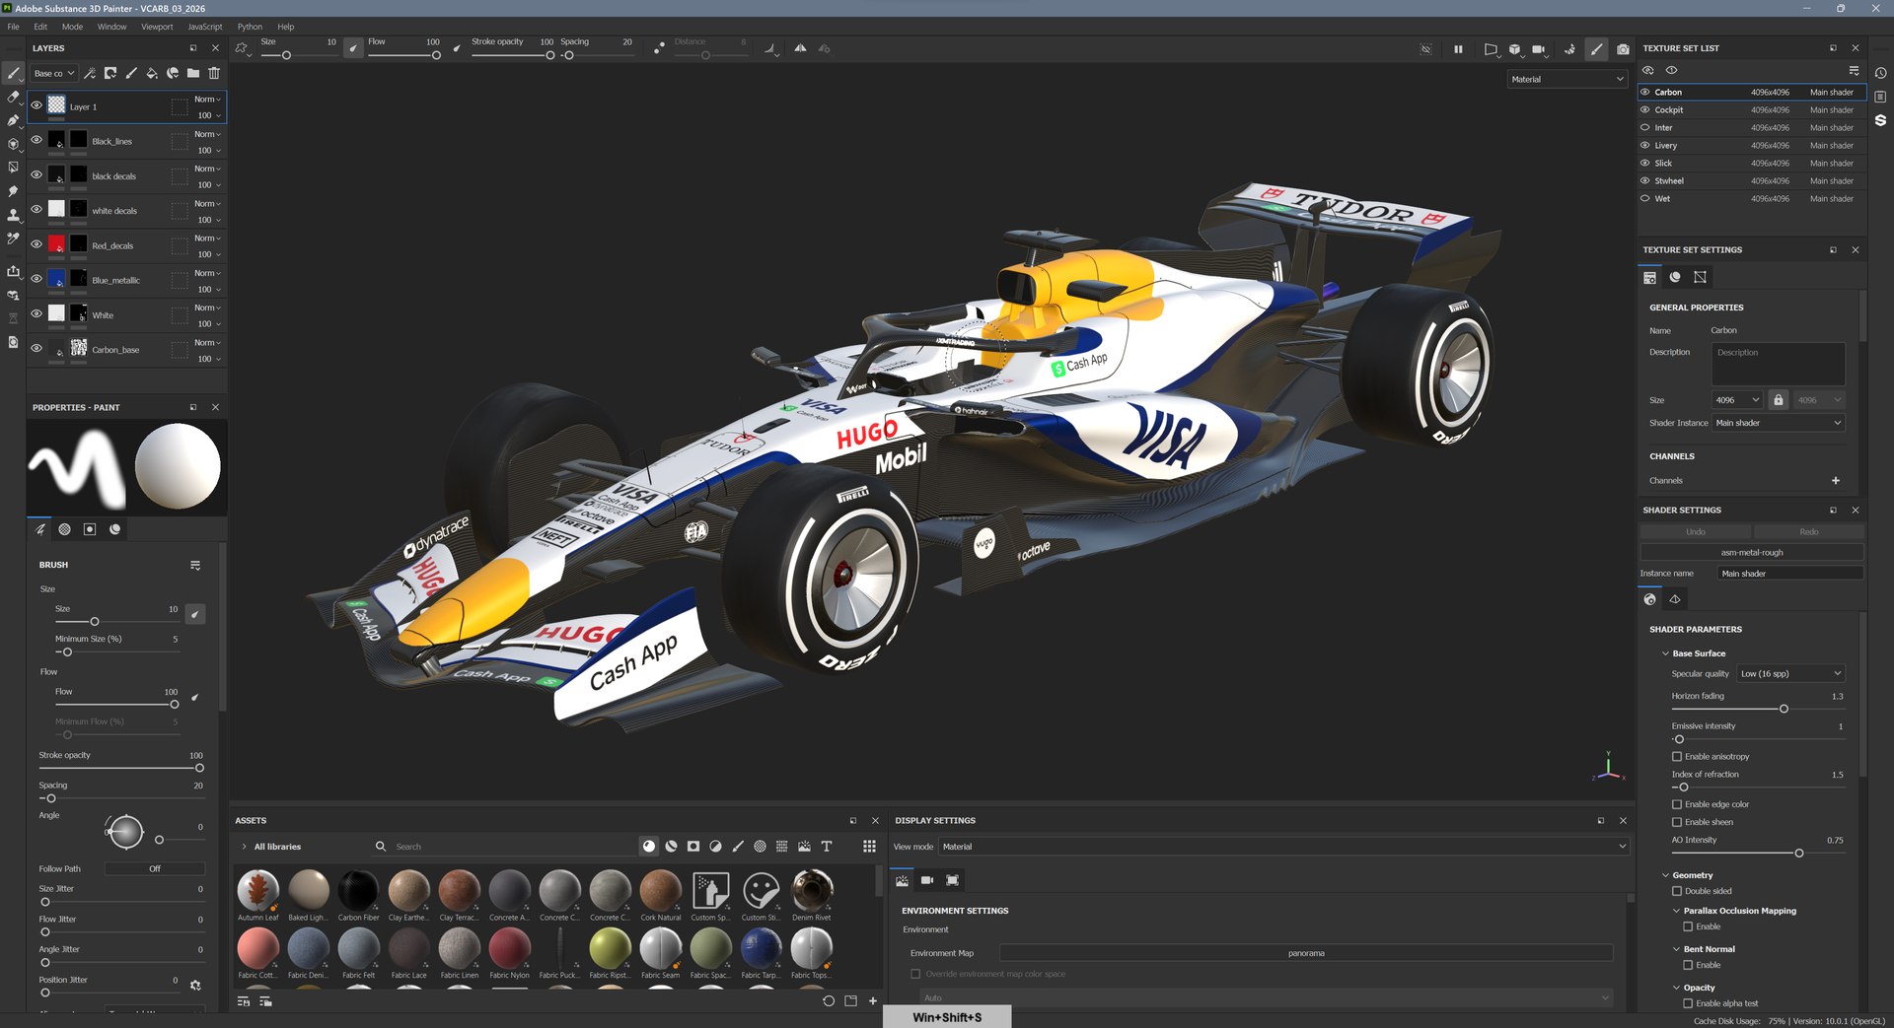Show the Inter texture set
Screen dimensions: 1894x1028
click(1644, 127)
